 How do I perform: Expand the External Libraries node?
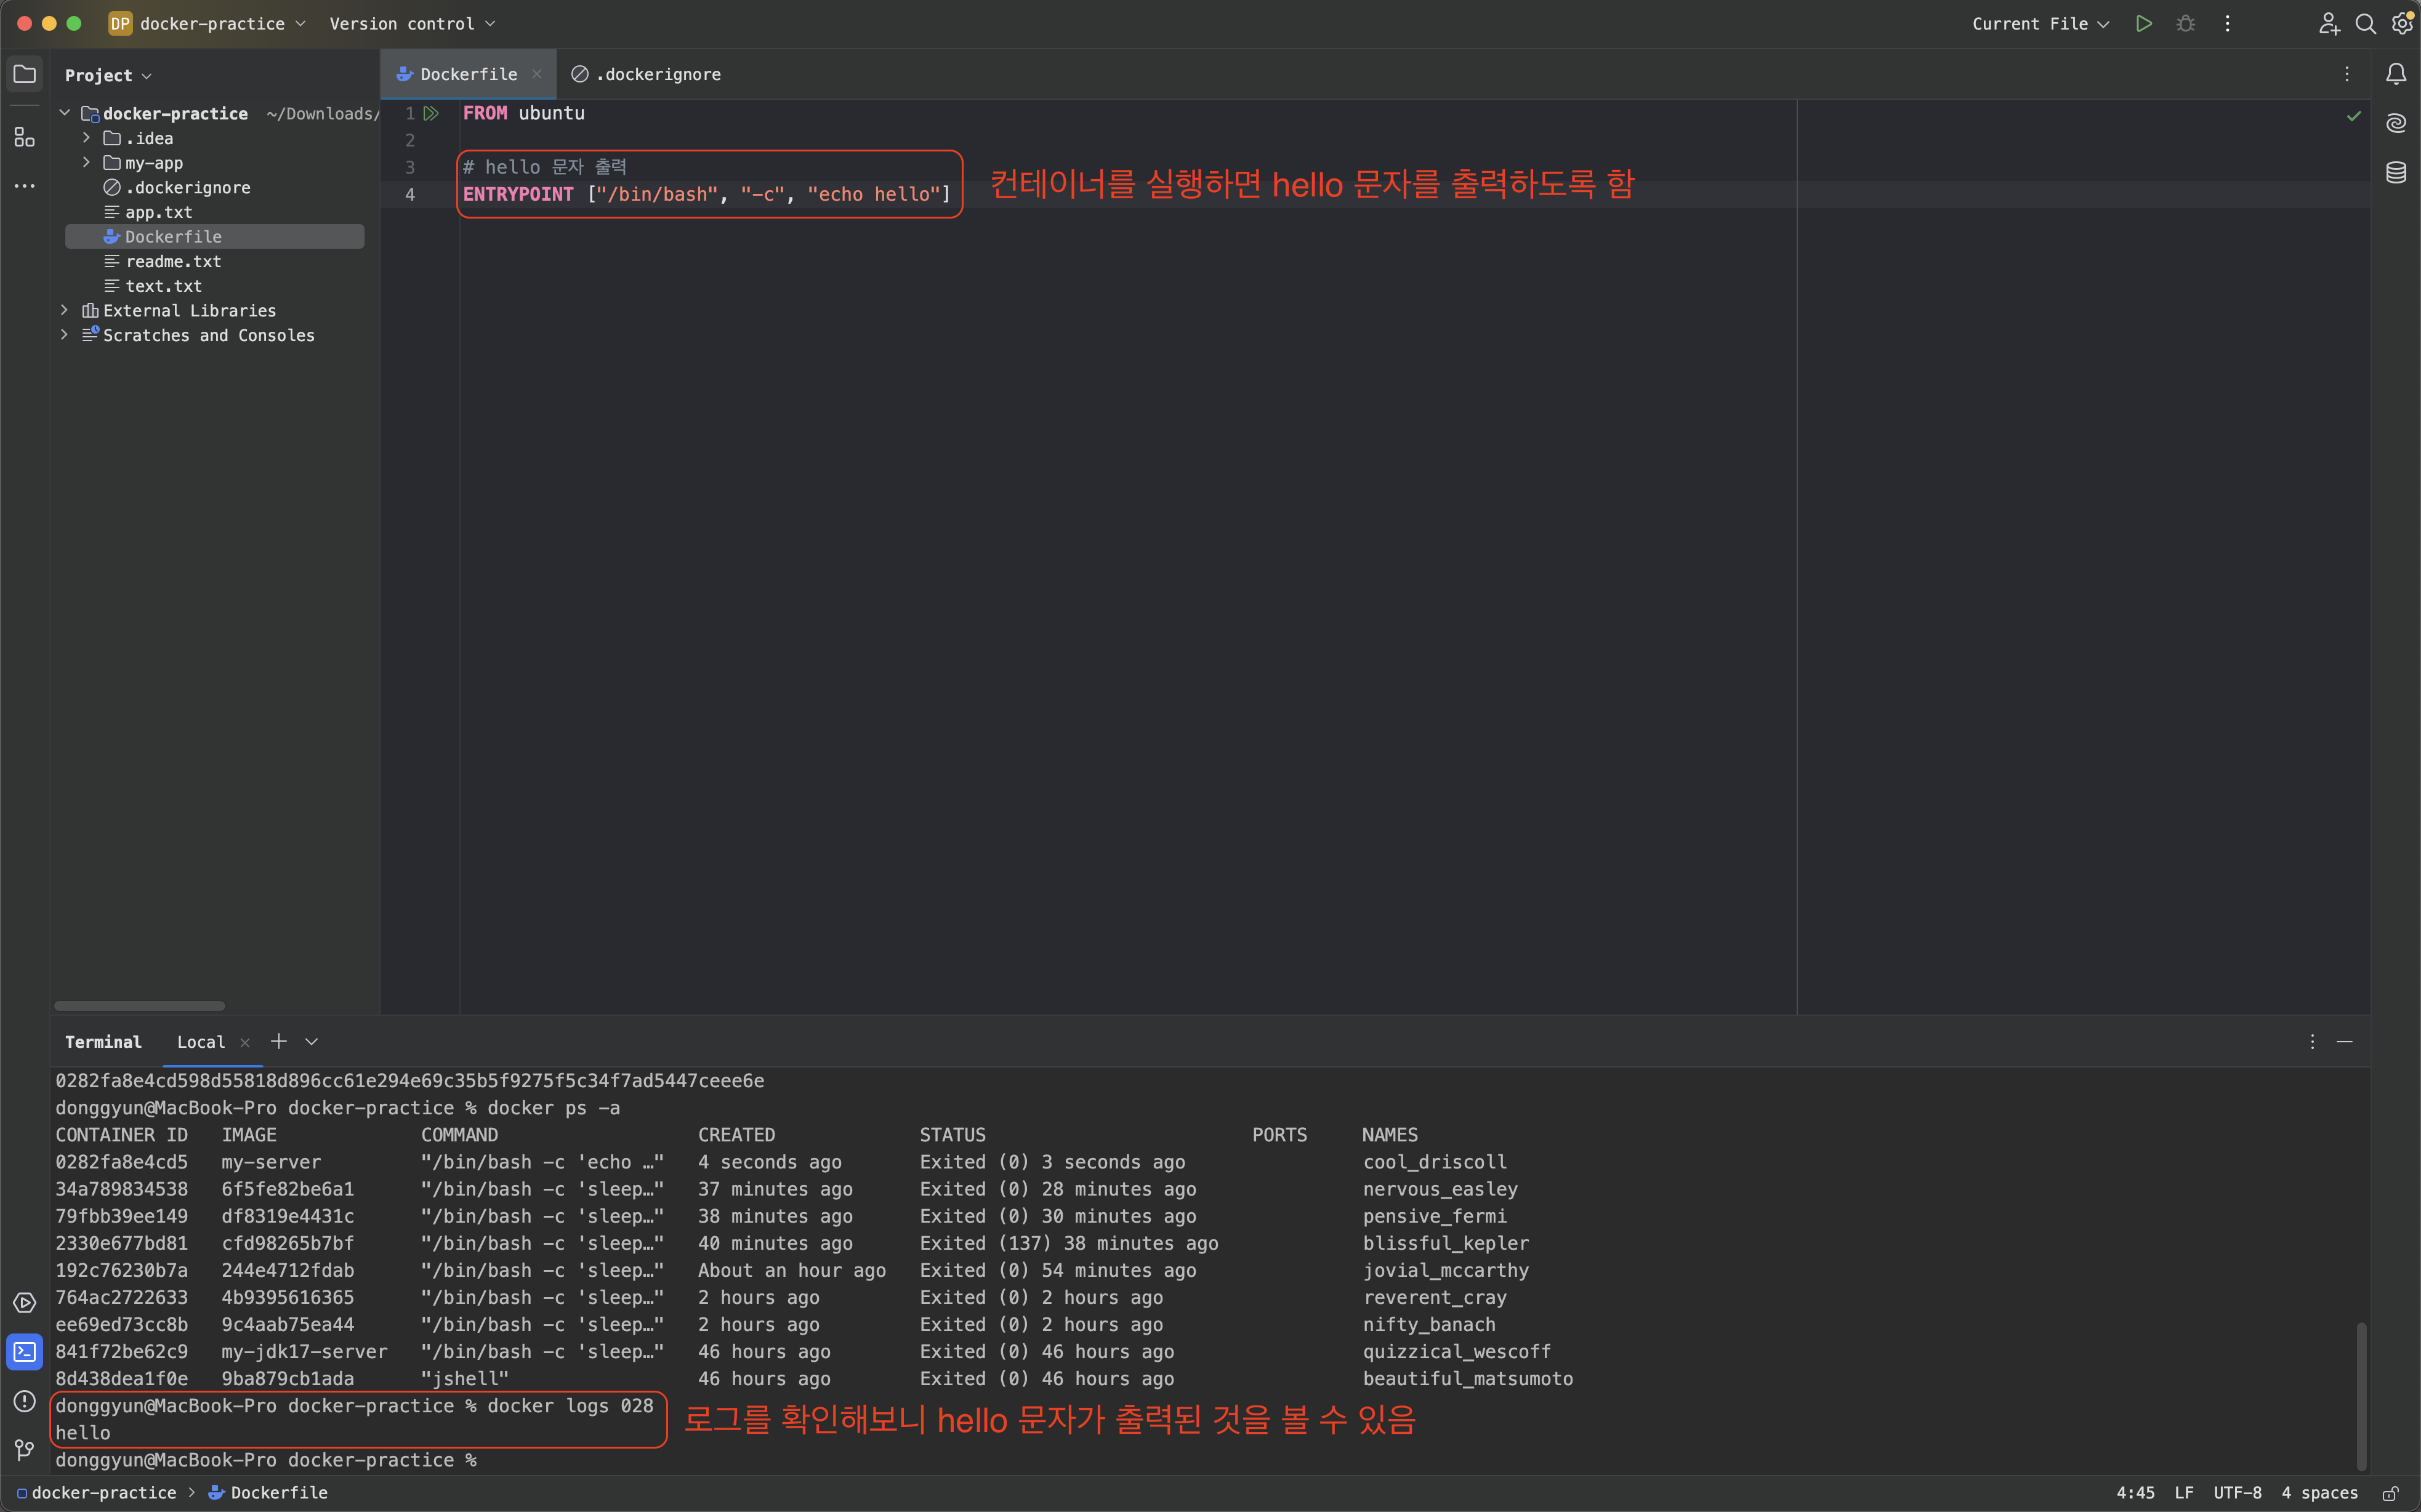pos(64,310)
